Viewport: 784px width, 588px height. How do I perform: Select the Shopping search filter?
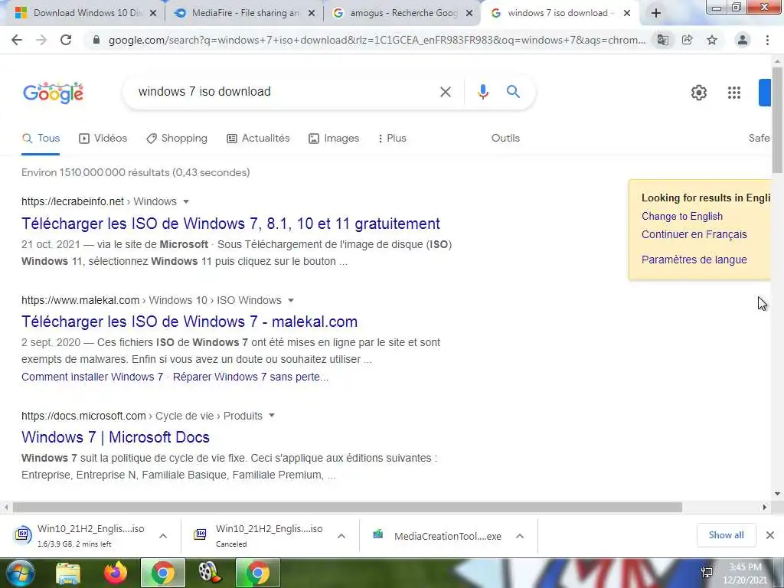pyautogui.click(x=177, y=139)
